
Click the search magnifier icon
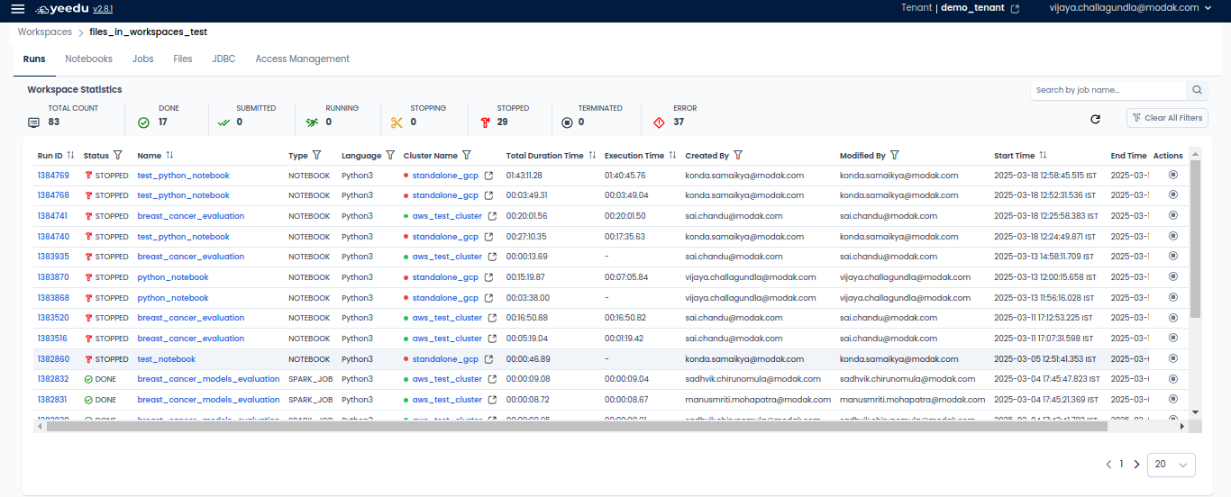point(1197,90)
